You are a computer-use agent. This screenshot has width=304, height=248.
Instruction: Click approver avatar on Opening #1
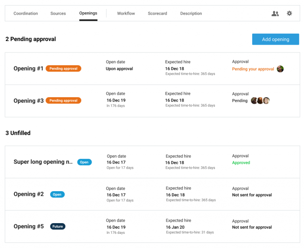[280, 69]
